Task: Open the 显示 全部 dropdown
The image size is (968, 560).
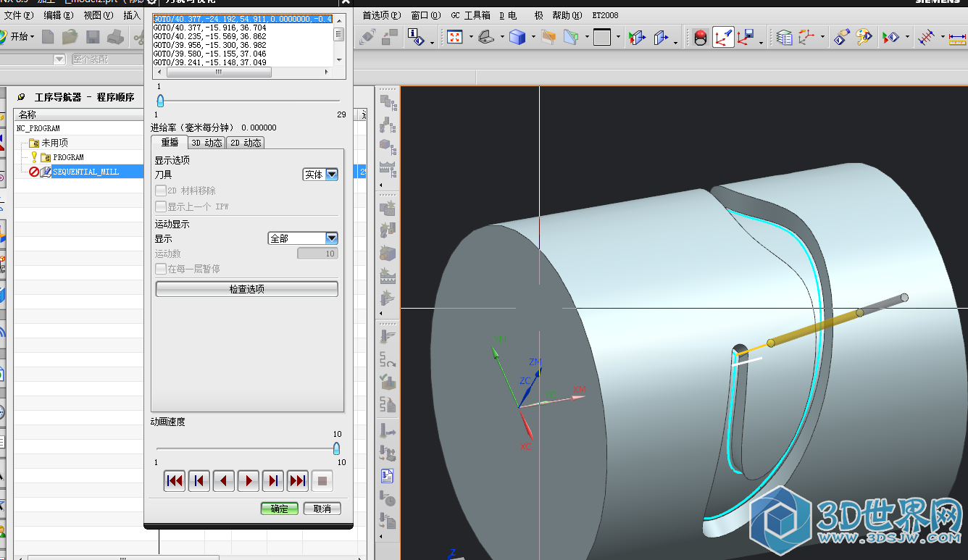Action: click(x=303, y=238)
